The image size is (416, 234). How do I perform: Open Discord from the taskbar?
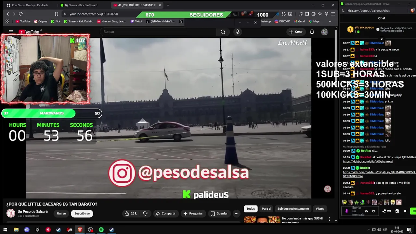tap(27, 230)
